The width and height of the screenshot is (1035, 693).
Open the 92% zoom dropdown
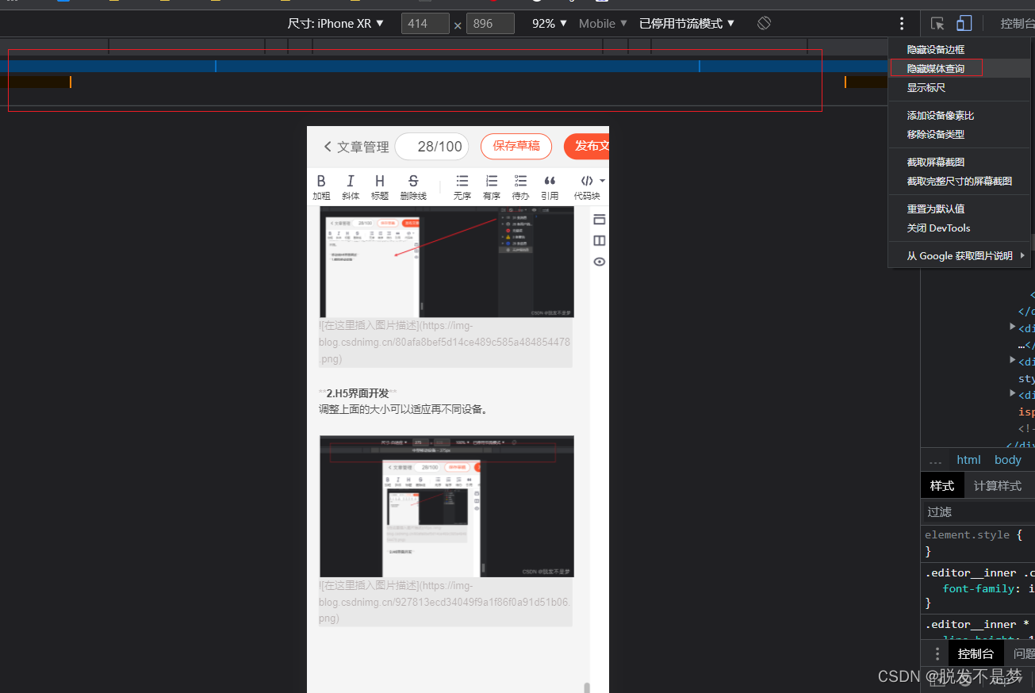click(550, 24)
